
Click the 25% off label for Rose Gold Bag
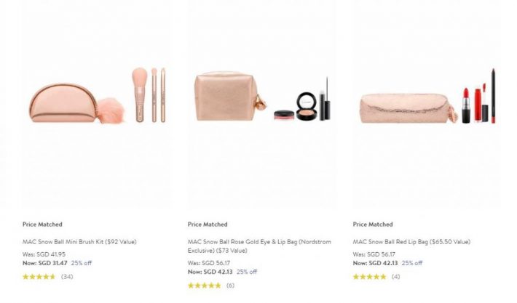click(x=247, y=272)
